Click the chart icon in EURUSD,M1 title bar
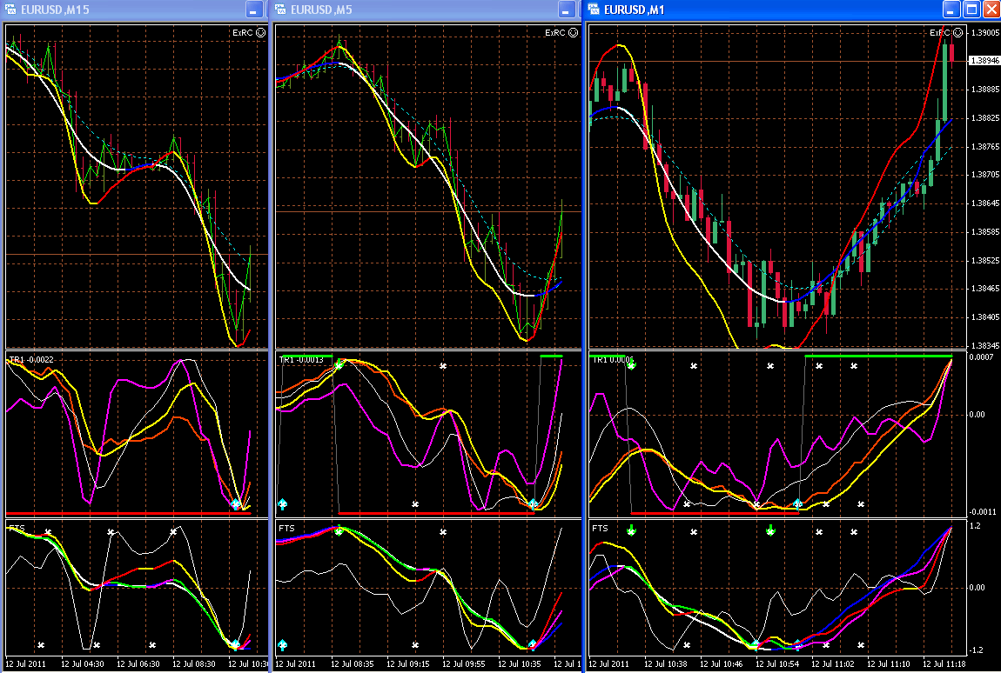The height and width of the screenshot is (673, 1001). 595,9
